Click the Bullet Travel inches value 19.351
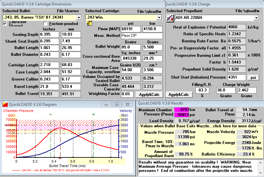This screenshot has height=177, width=264. point(49,94)
